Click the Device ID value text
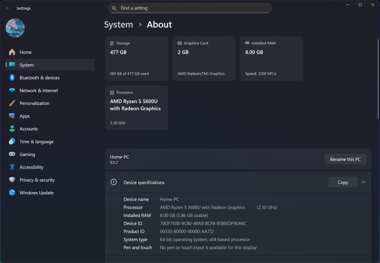The height and width of the screenshot is (263, 380). 203,223
